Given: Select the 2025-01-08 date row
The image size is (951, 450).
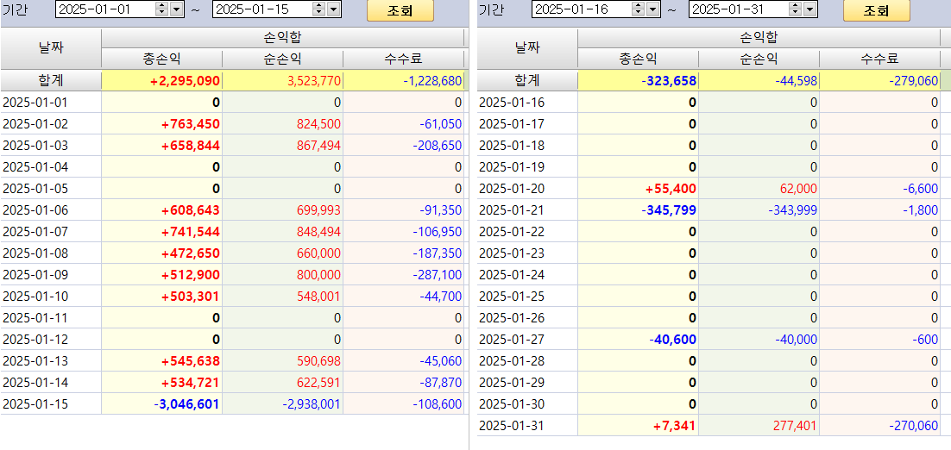Looking at the screenshot, I should tap(51, 253).
